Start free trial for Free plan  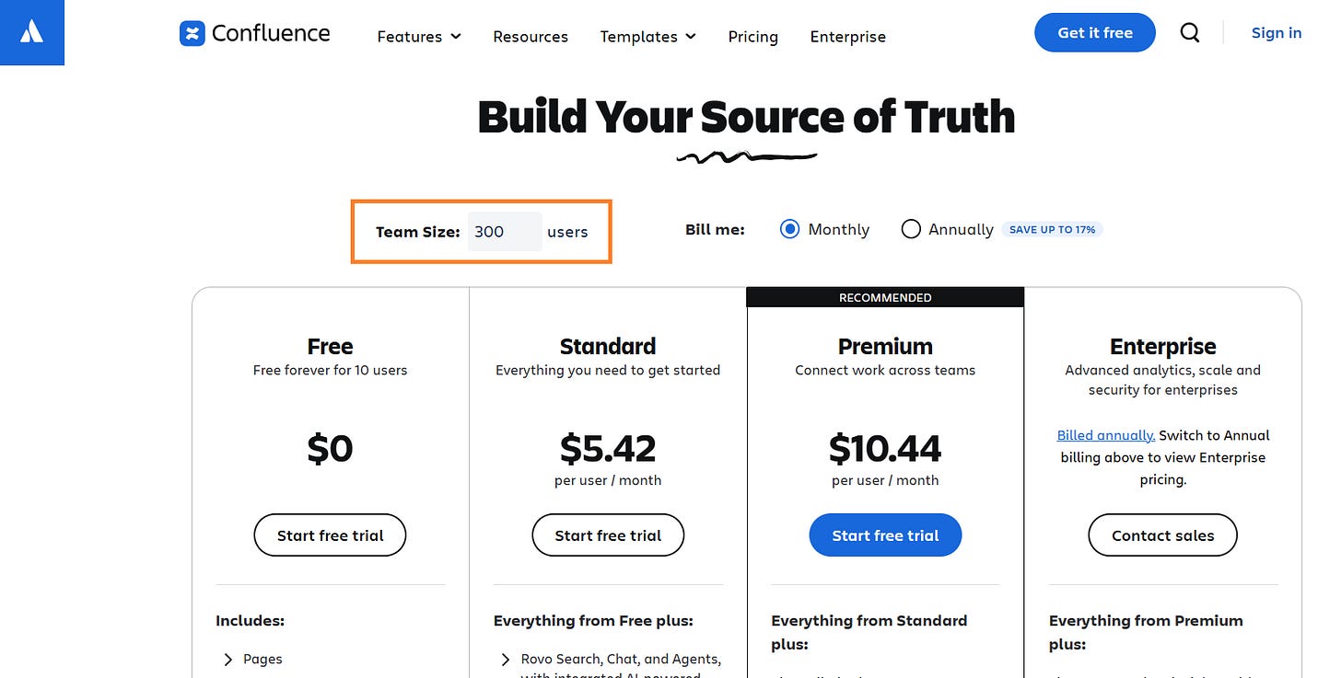(x=330, y=535)
